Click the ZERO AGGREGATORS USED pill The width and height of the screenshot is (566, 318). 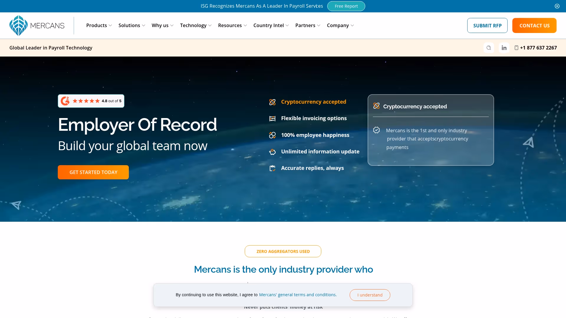[x=283, y=251]
